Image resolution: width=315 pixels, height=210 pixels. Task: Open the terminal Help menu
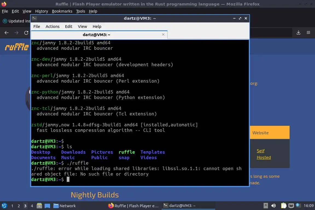[x=97, y=27]
